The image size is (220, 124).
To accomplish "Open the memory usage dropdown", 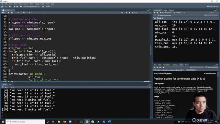I will click(x=178, y=13).
